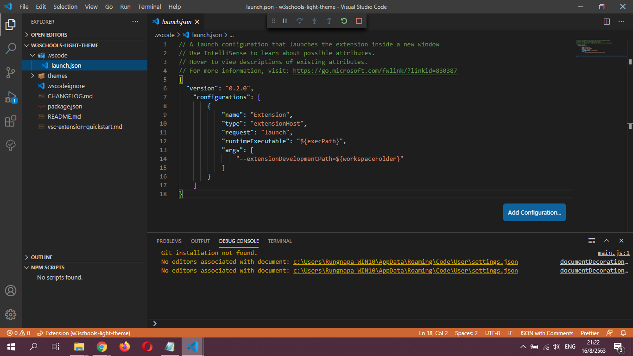
Task: Click the debug Step Over icon
Action: (300, 21)
